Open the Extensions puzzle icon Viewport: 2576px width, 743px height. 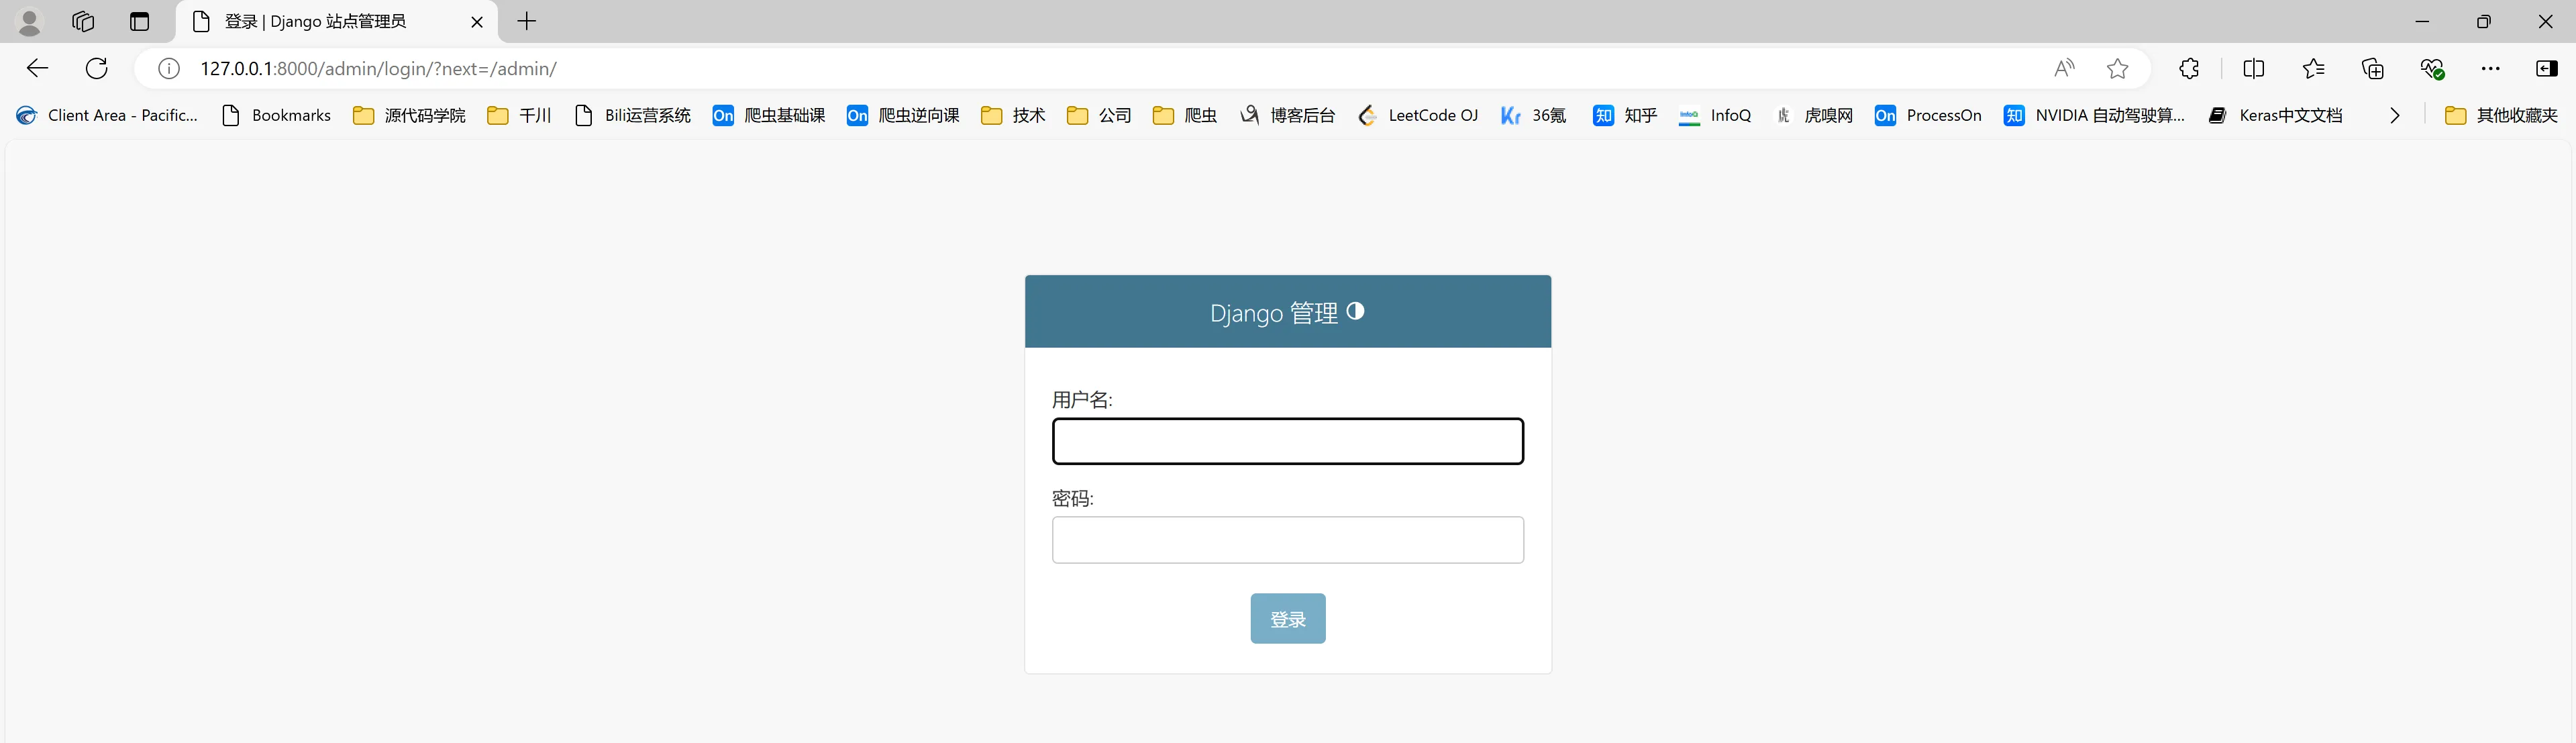click(2189, 68)
